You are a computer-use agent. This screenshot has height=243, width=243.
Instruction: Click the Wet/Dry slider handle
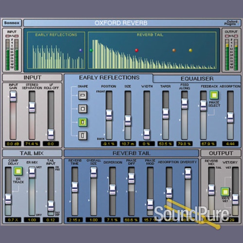235,199
